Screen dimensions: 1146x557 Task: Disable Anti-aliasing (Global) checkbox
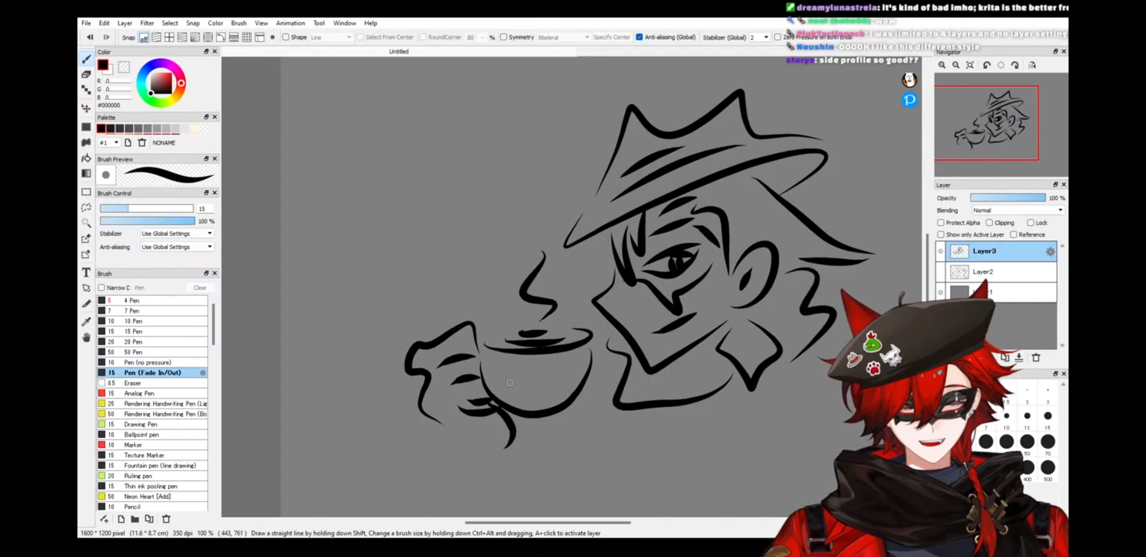click(x=639, y=37)
